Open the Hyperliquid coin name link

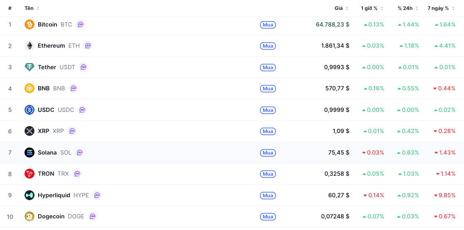pos(54,195)
